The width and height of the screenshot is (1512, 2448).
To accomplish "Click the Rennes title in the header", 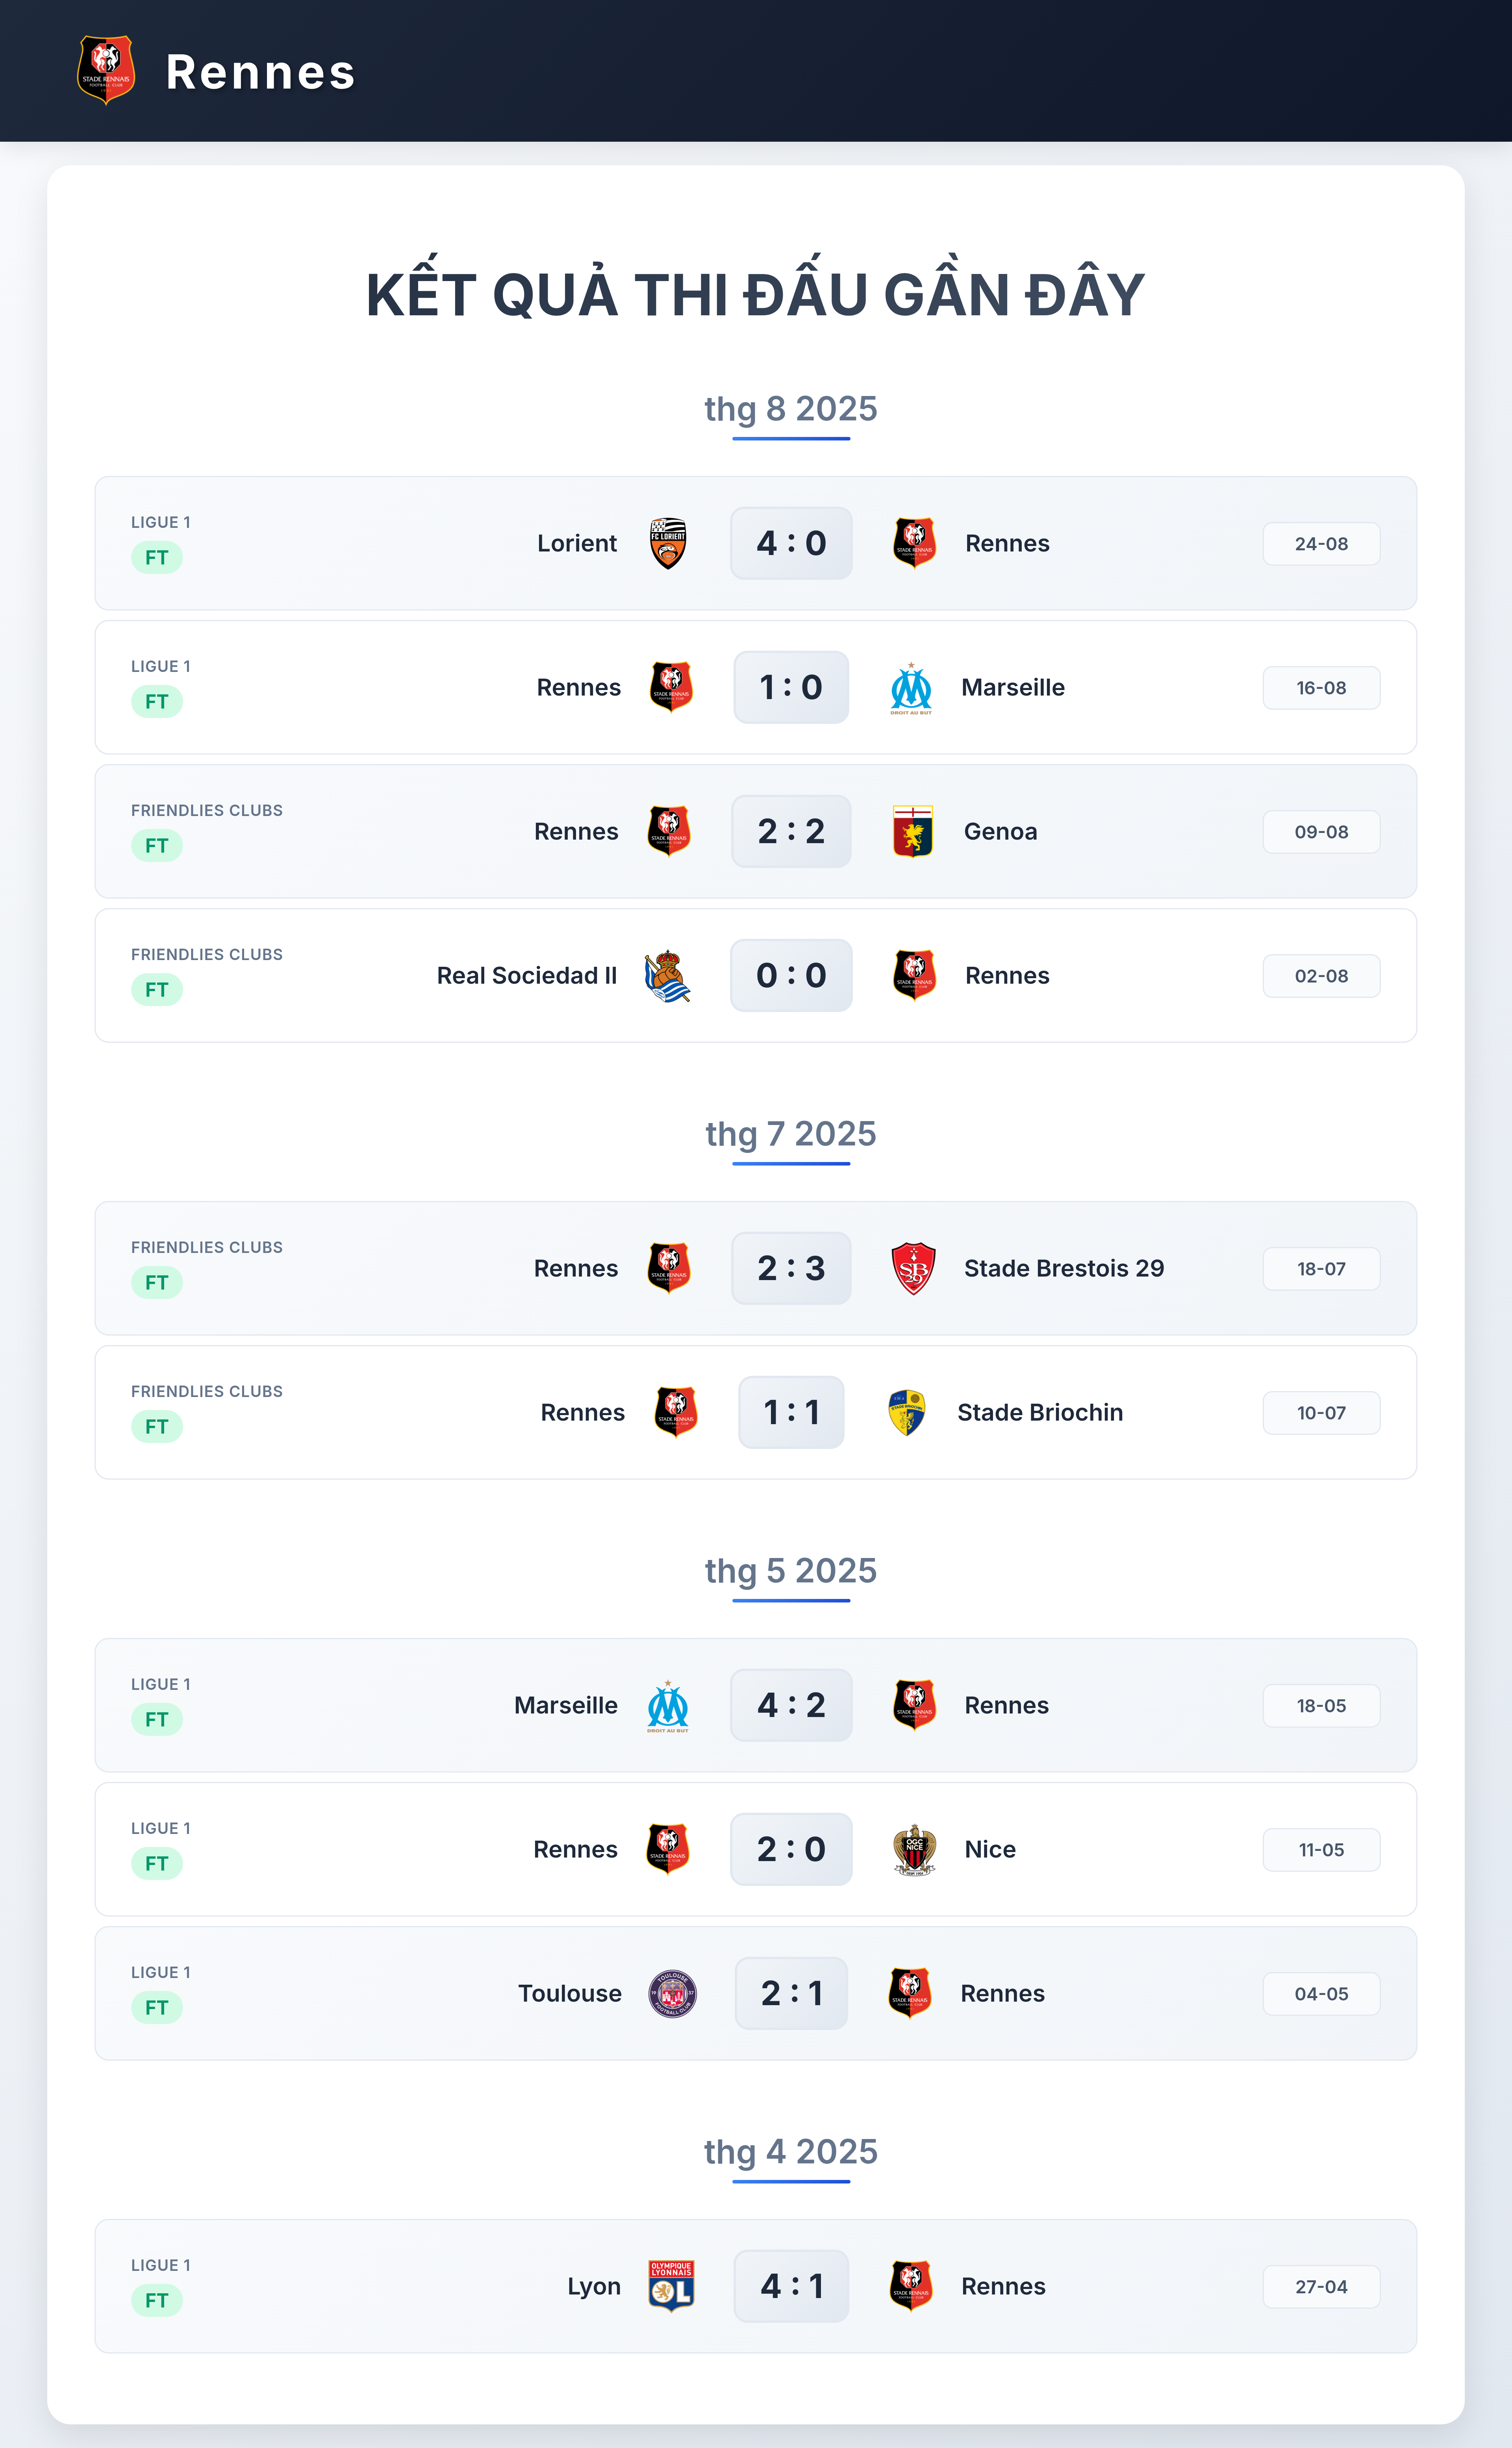I will coord(260,72).
